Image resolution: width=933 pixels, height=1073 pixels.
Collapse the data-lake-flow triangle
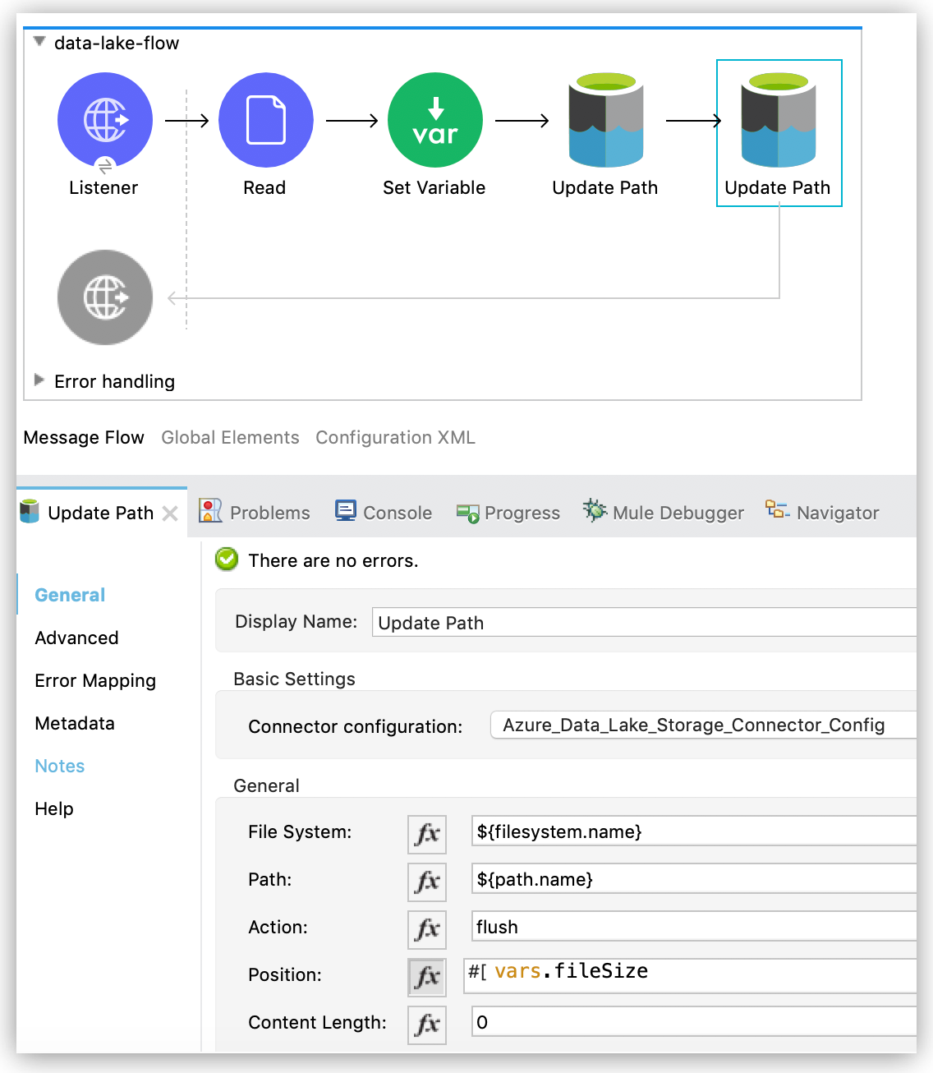39,41
